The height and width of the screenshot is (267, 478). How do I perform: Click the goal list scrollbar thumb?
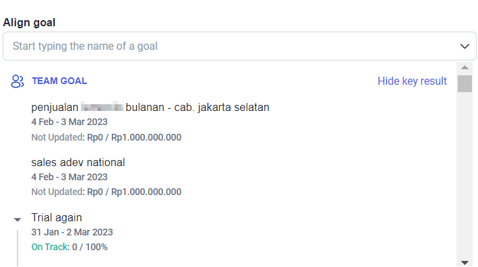click(x=465, y=83)
